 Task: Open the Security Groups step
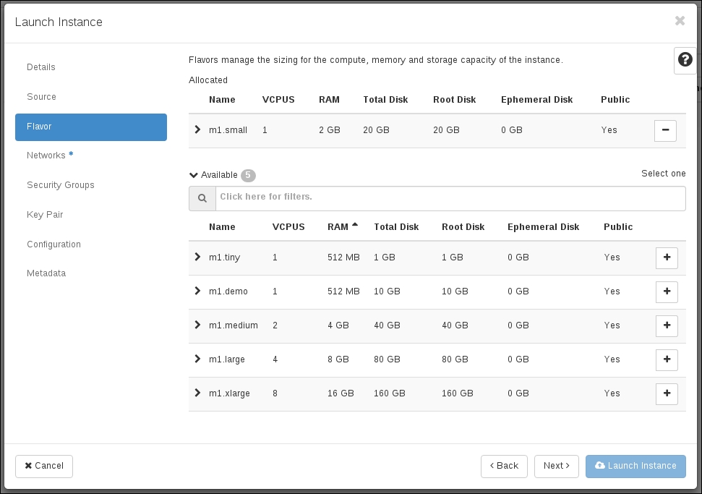(x=61, y=185)
